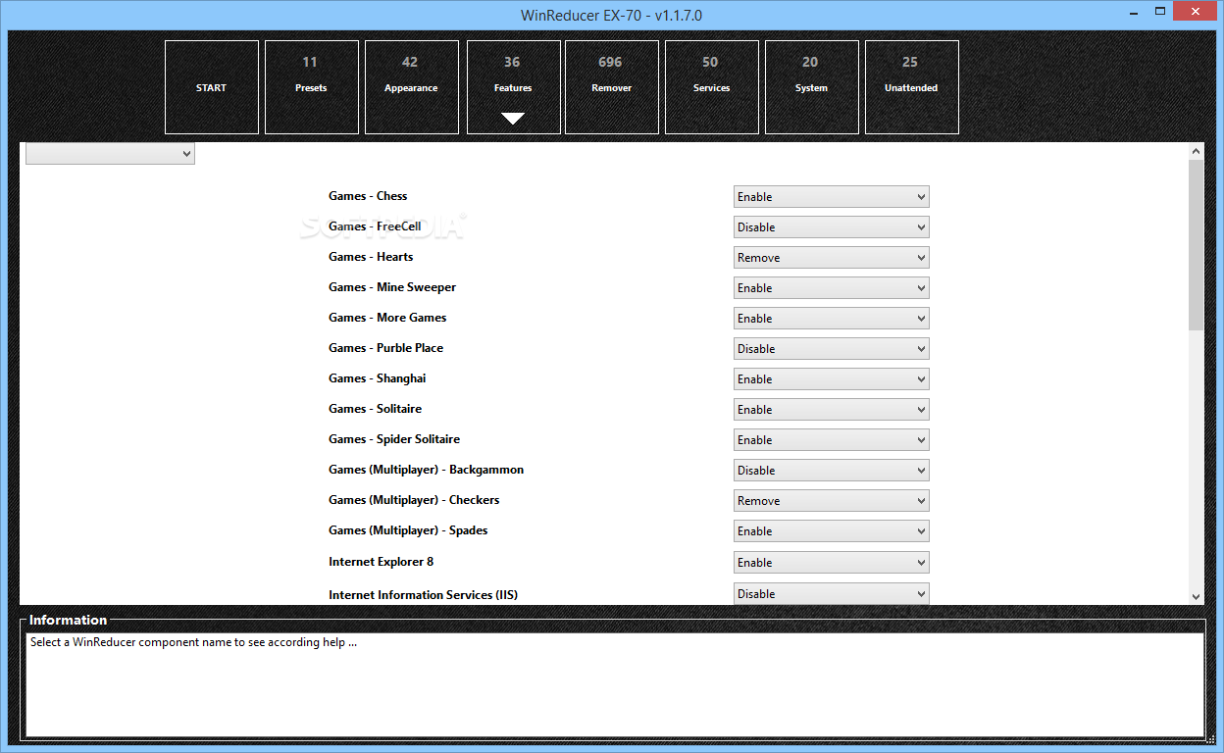The height and width of the screenshot is (753, 1224).
Task: Select the Games - Solitaire label
Action: point(376,409)
